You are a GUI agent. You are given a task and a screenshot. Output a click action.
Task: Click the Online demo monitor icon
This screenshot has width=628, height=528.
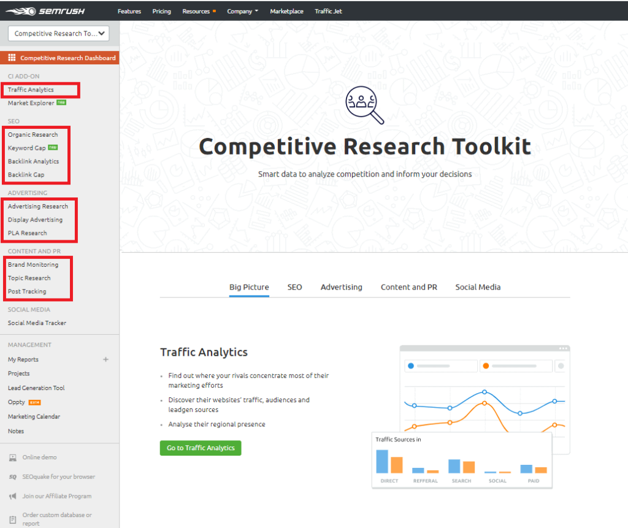[13, 457]
